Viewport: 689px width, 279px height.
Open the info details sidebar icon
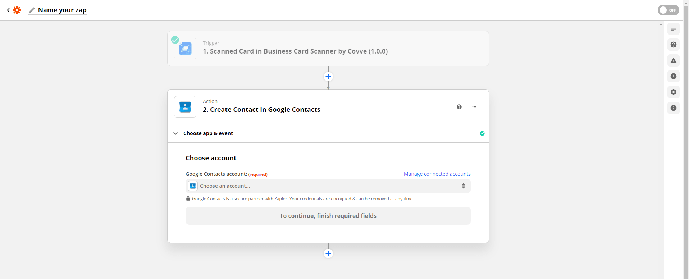click(674, 108)
